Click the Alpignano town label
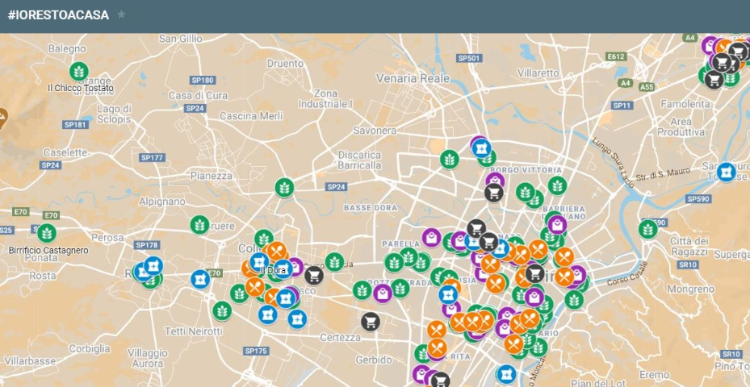The image size is (750, 387). click(x=162, y=202)
